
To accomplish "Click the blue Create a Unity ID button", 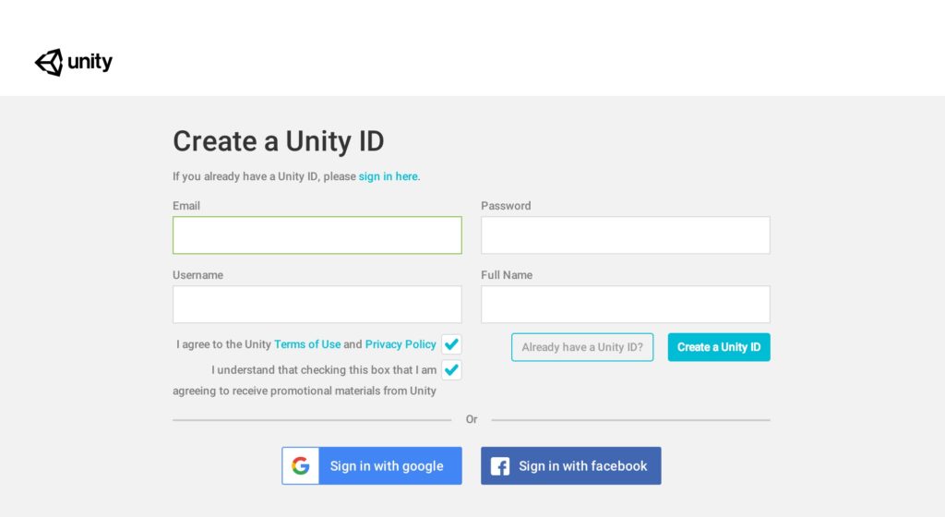I will click(719, 347).
